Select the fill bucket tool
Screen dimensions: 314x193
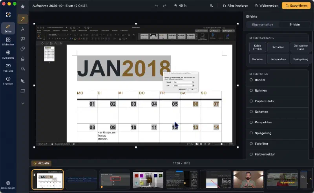click(x=23, y=69)
